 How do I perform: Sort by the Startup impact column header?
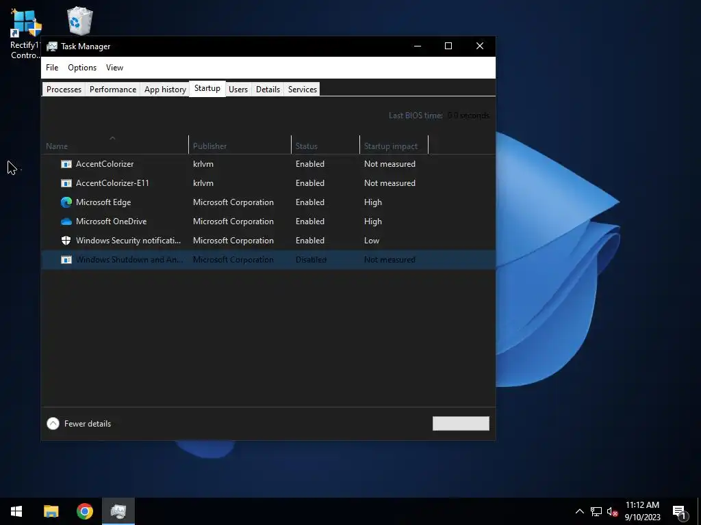tap(394, 145)
